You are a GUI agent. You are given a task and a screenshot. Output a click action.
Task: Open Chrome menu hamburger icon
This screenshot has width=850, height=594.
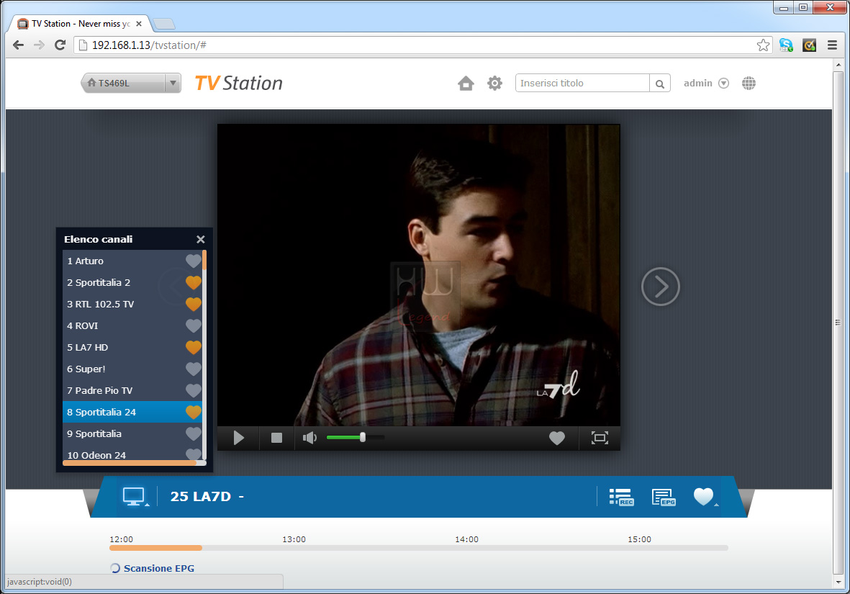click(832, 45)
